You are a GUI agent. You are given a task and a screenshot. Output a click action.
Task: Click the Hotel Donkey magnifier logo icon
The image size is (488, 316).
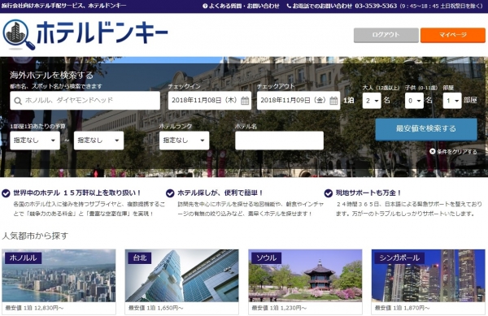(19, 35)
